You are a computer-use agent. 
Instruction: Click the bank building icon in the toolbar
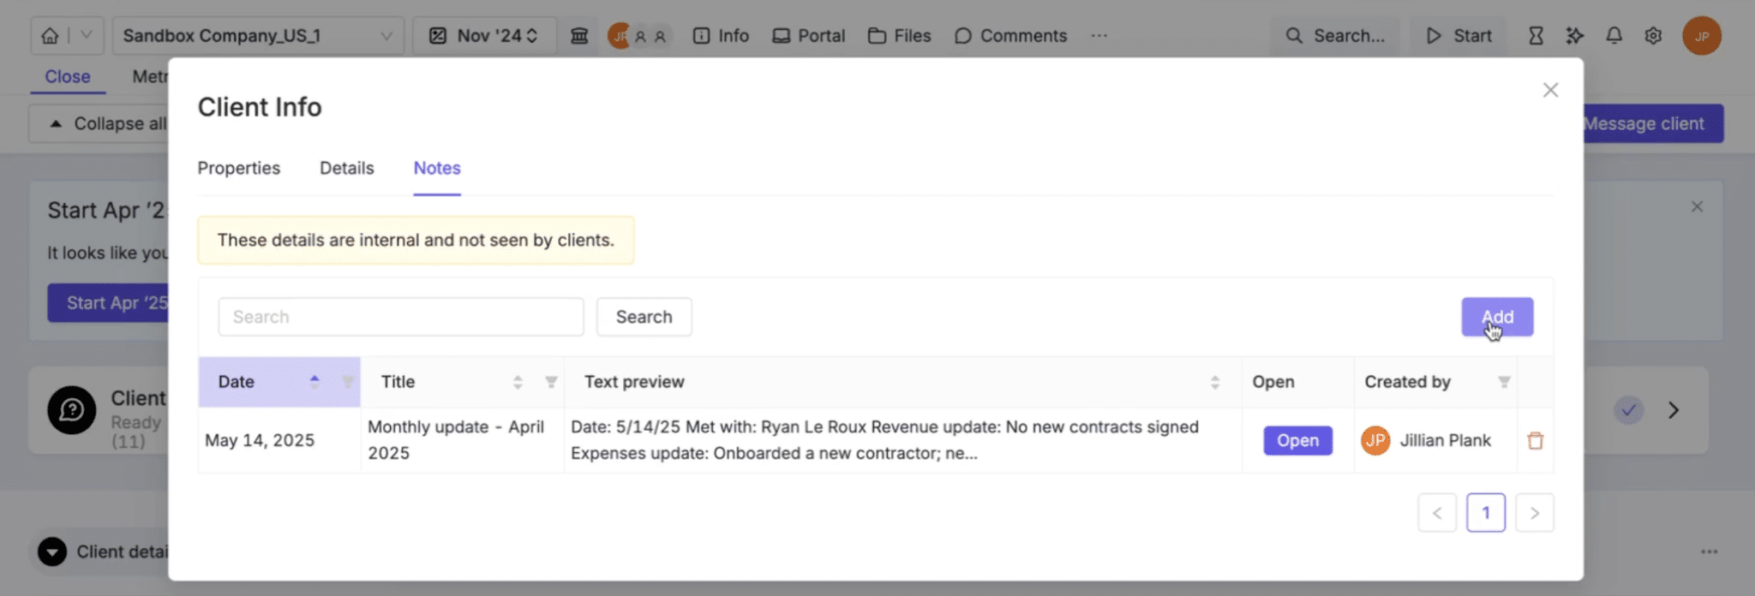coord(579,36)
